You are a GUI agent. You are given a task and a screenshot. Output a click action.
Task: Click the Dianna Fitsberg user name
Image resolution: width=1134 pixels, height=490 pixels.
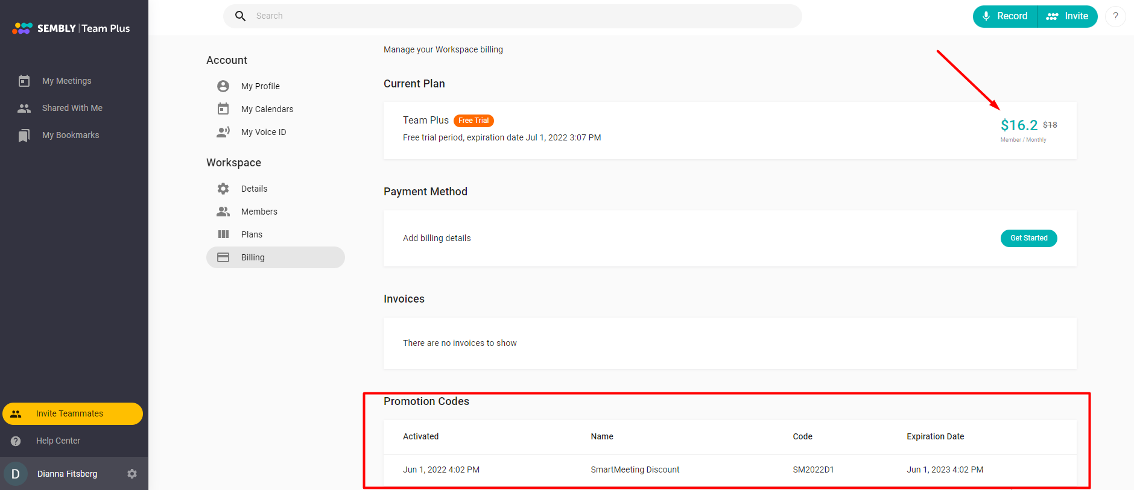click(x=67, y=474)
